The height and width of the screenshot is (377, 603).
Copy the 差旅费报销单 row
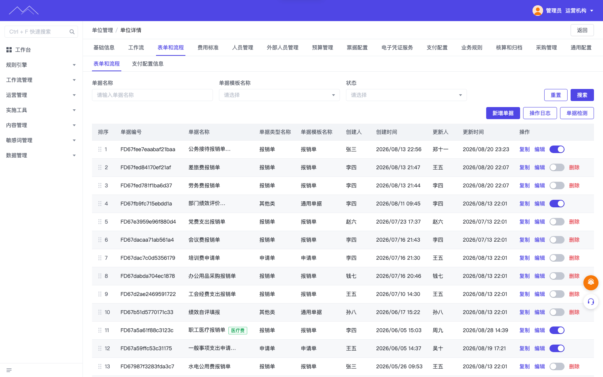525,167
